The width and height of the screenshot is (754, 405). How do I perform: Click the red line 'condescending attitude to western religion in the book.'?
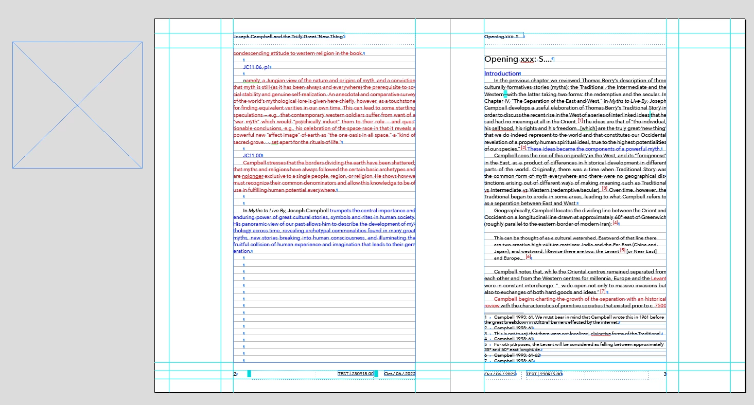pos(298,53)
